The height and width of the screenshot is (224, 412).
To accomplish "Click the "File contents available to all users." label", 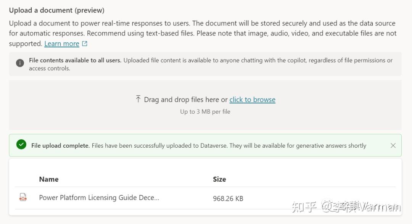I will pyautogui.click(x=75, y=60).
